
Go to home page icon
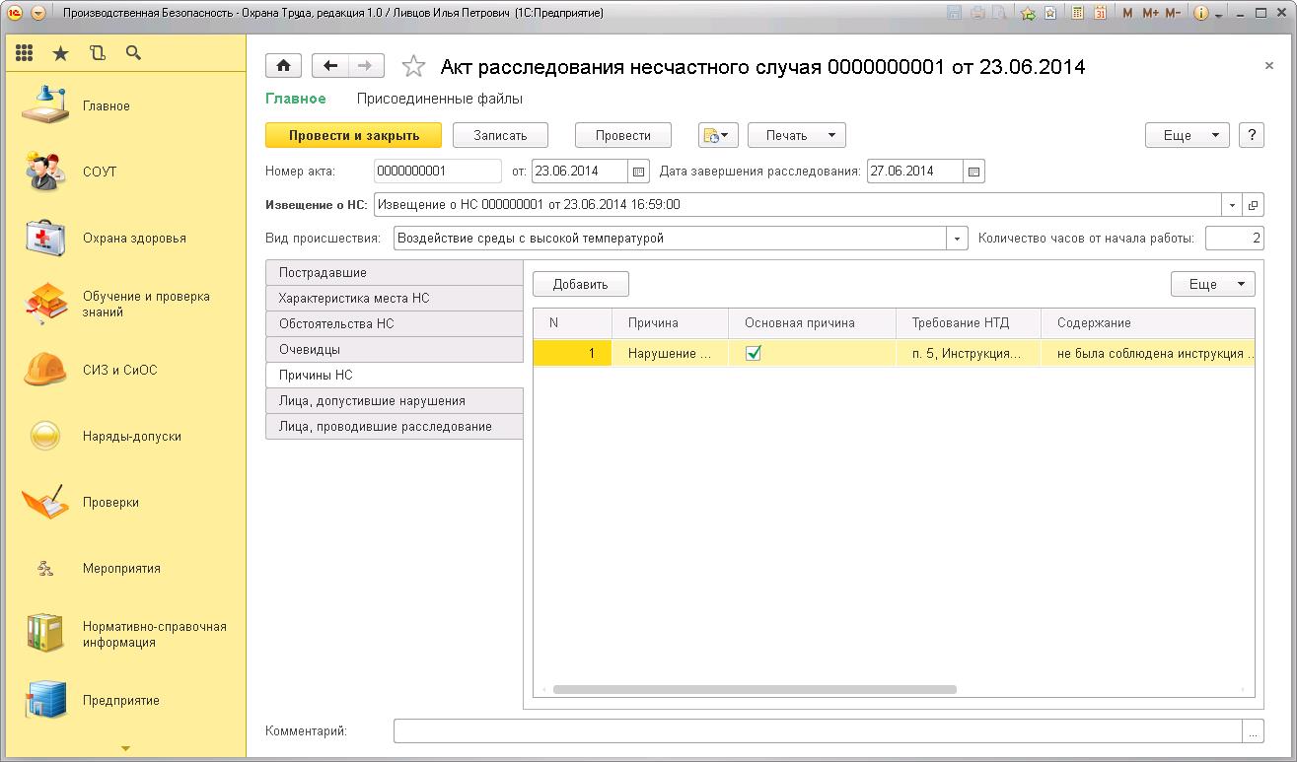[284, 66]
